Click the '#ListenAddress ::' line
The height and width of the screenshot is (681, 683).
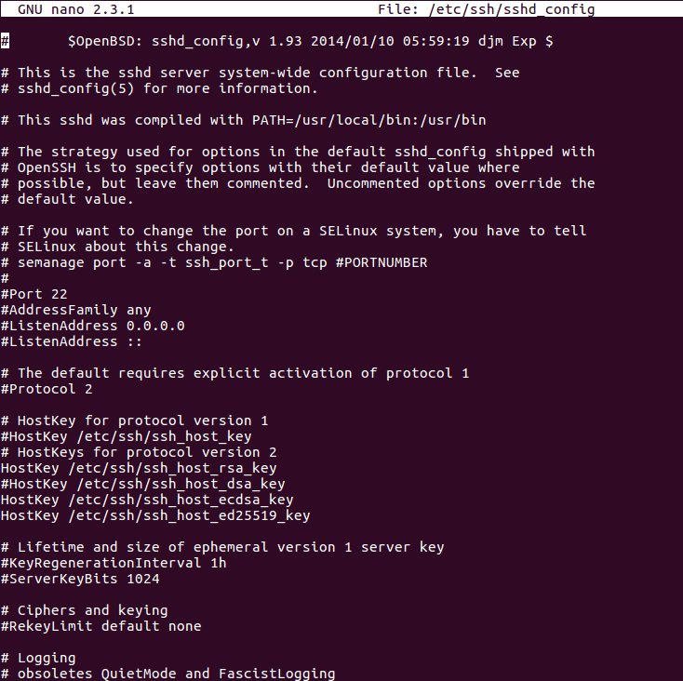[x=72, y=341]
